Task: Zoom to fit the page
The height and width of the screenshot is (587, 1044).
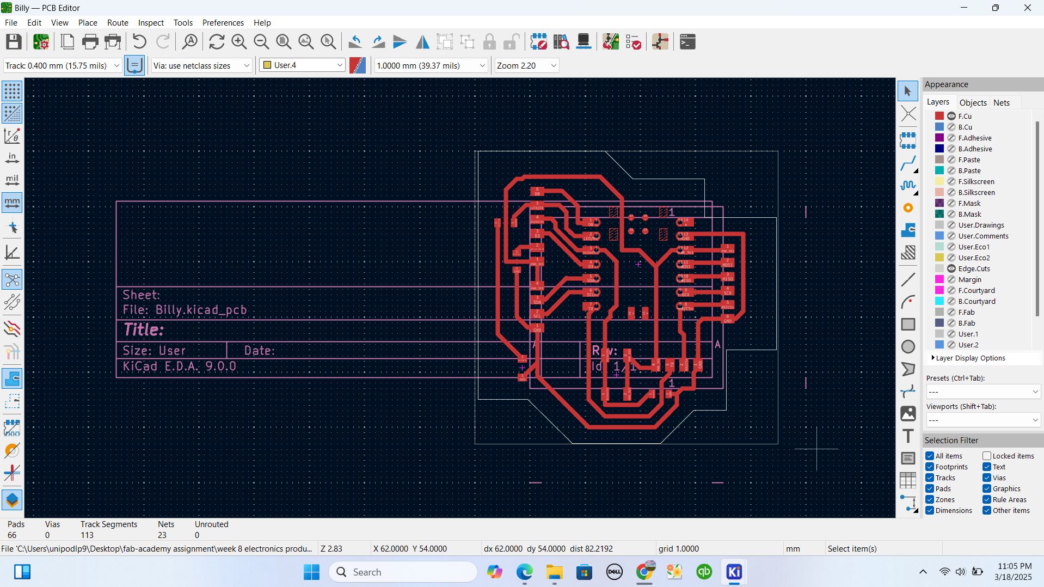Action: click(284, 42)
